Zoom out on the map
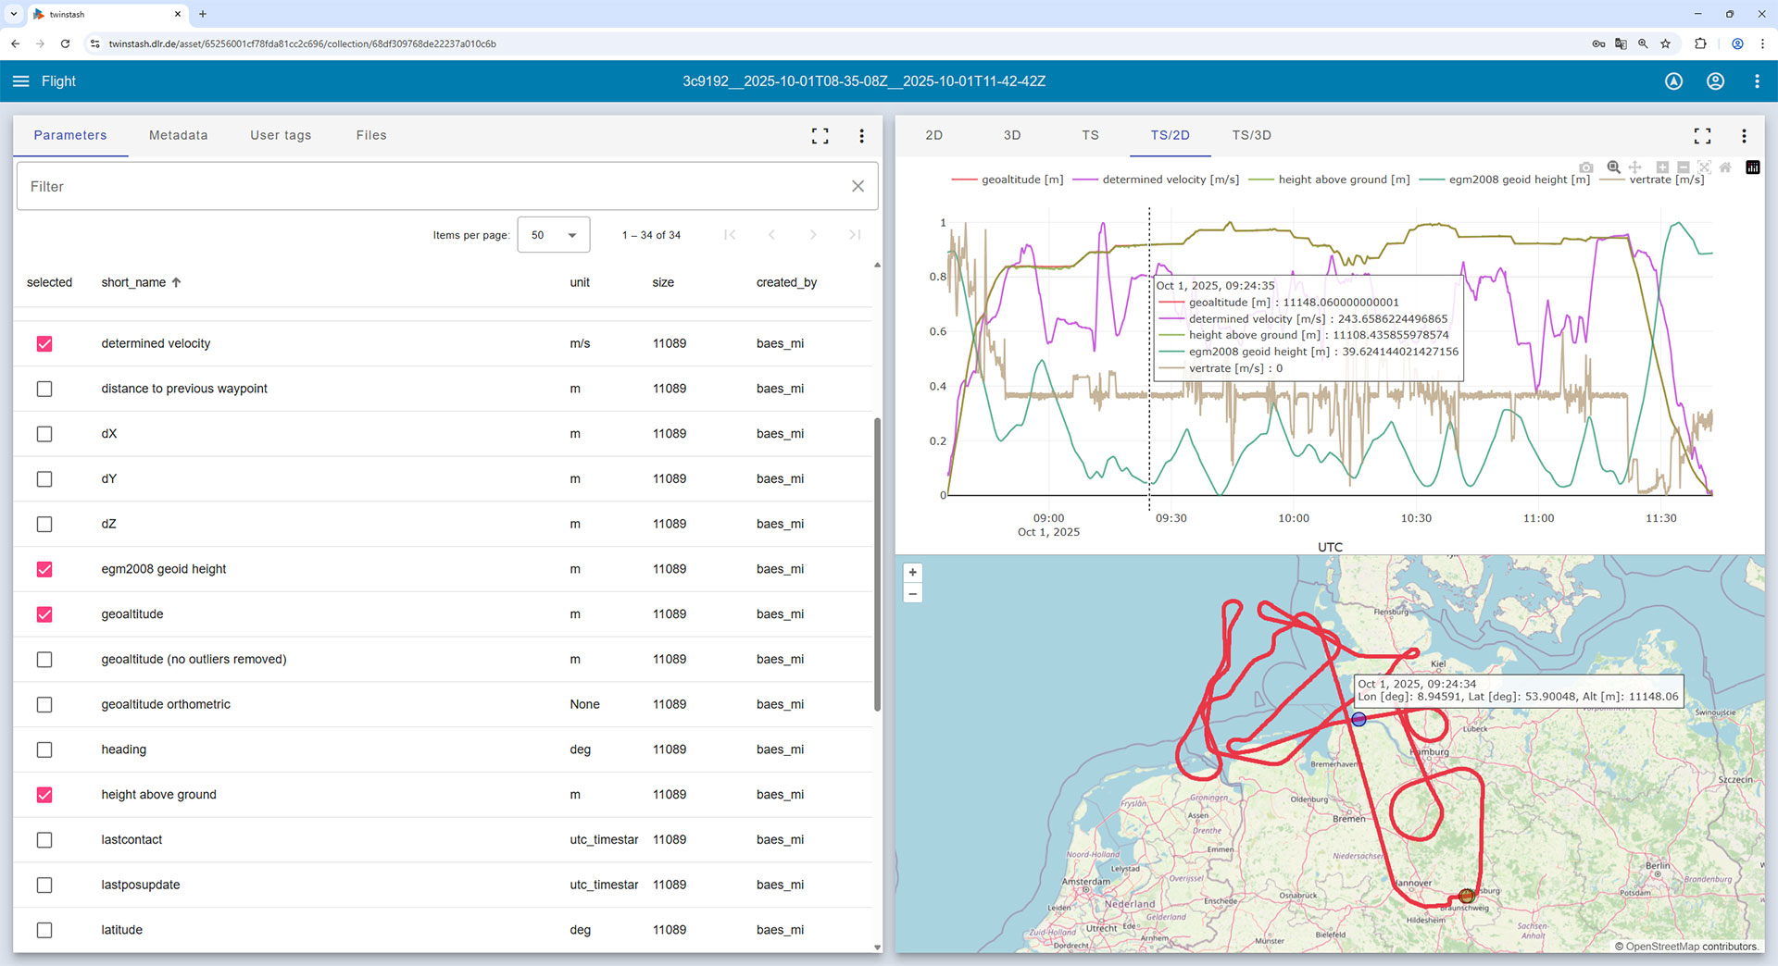1778x966 pixels. [x=912, y=594]
